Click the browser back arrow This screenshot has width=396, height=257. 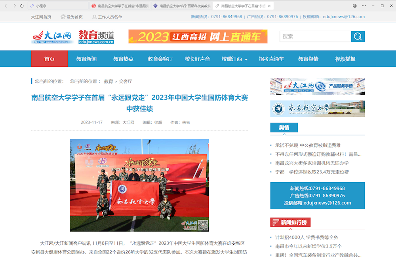[x=6, y=6]
